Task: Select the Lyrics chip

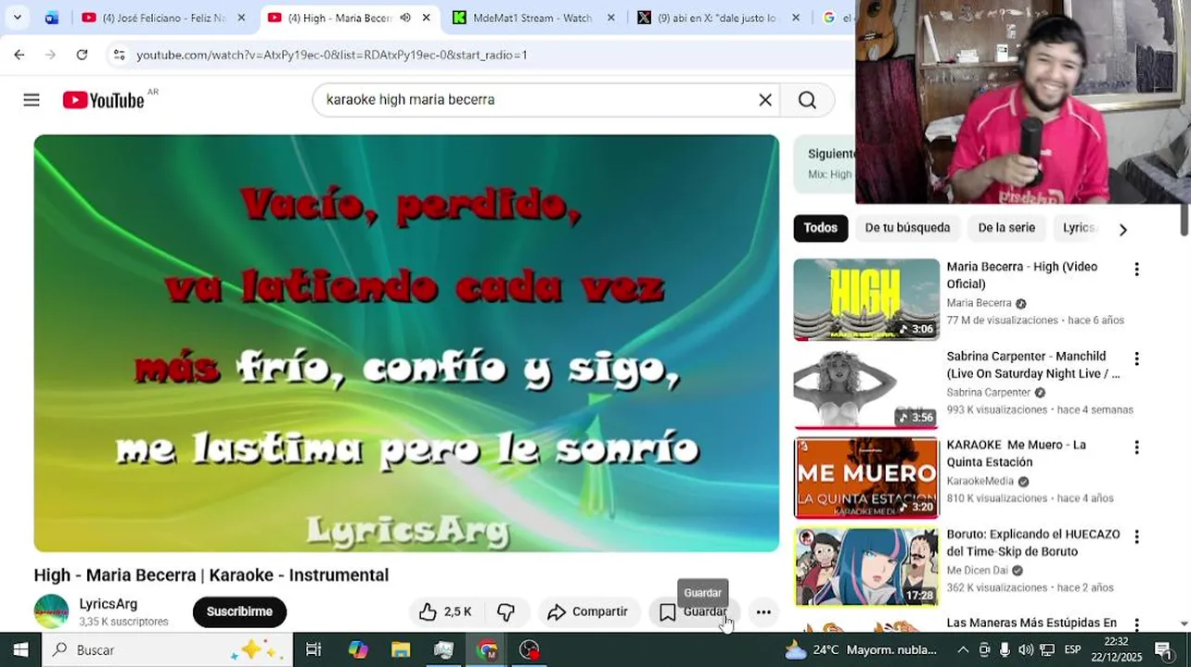Action: [x=1079, y=228]
